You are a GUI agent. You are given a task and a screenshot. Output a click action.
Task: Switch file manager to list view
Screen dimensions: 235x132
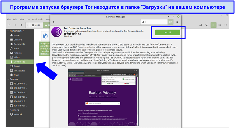(220, 25)
